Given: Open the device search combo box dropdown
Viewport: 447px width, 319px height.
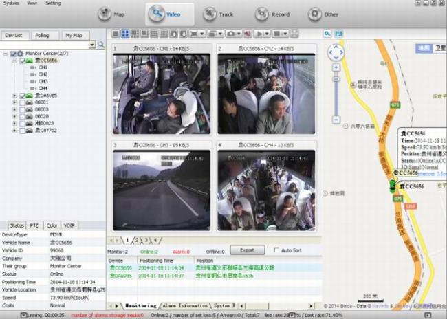Looking at the screenshot, I should pyautogui.click(x=92, y=45).
